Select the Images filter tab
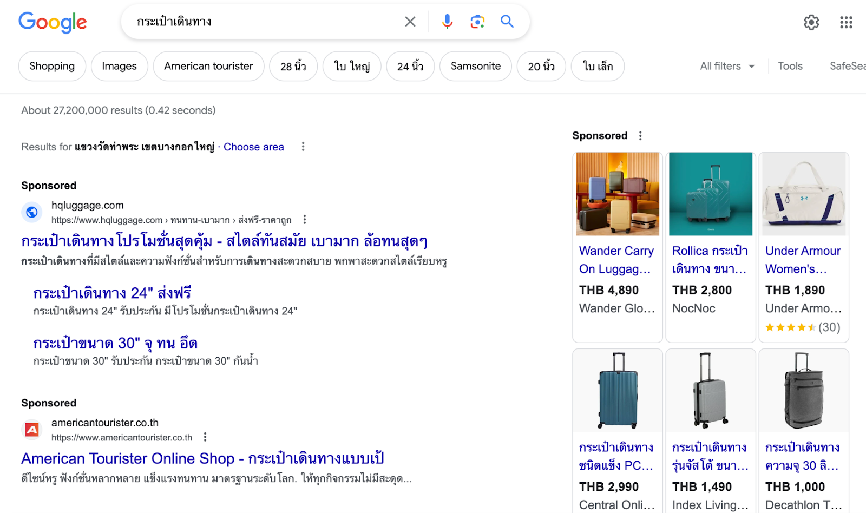Screen dimensions: 866x513 (119, 66)
